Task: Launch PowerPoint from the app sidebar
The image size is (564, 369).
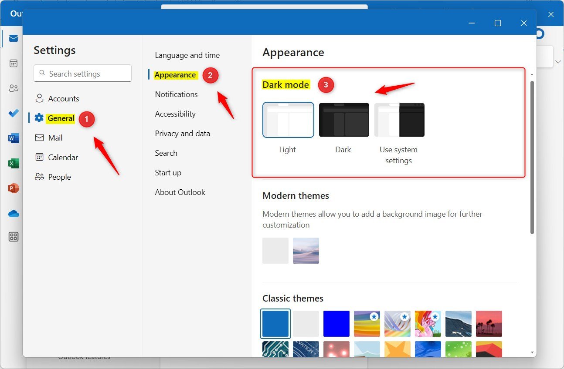Action: [x=13, y=188]
